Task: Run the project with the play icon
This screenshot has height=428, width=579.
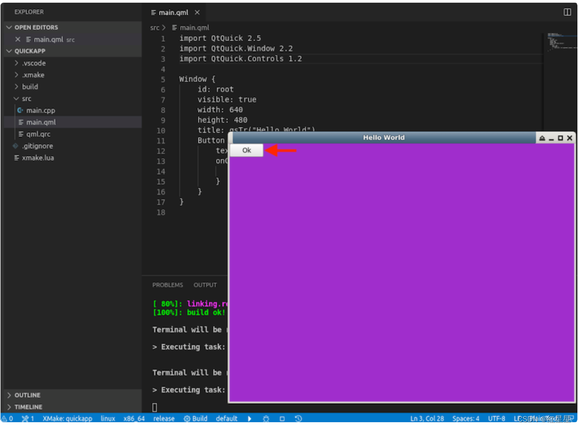Action: point(249,419)
